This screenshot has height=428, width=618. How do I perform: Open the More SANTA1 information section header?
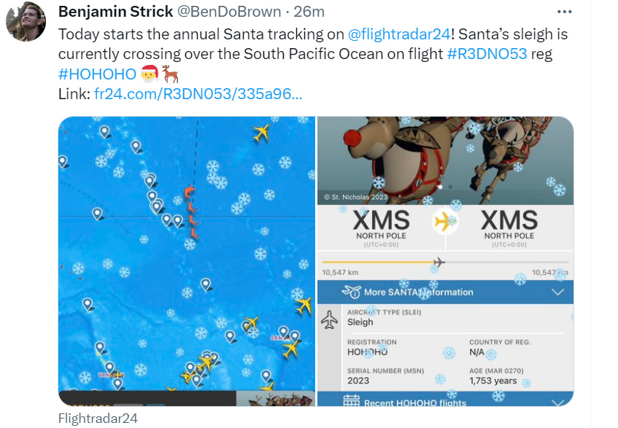click(445, 292)
